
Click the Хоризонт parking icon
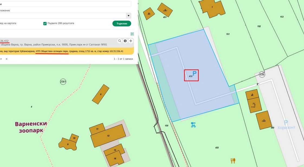[x=286, y=122]
